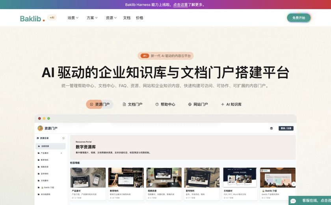Click the PDF, PPT, Word 相关文档 description
The width and height of the screenshot is (331, 205).
235,194
